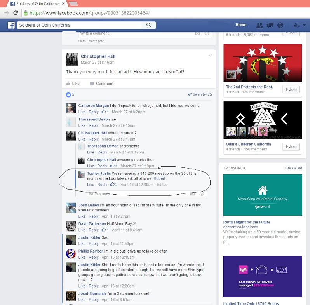Go to Home in the top bar
310x305 pixels.
(240, 25)
